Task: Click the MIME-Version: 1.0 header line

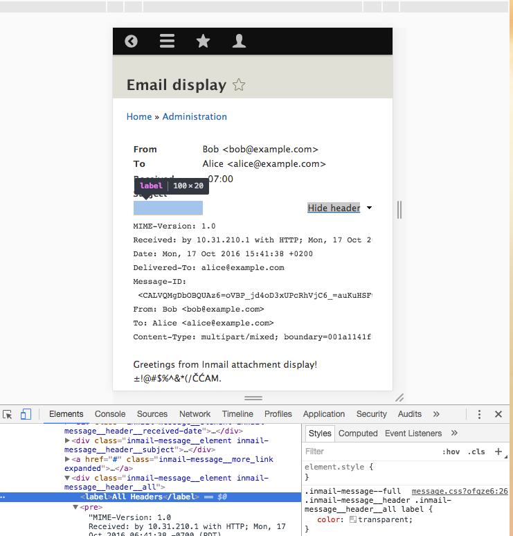Action: [x=174, y=226]
